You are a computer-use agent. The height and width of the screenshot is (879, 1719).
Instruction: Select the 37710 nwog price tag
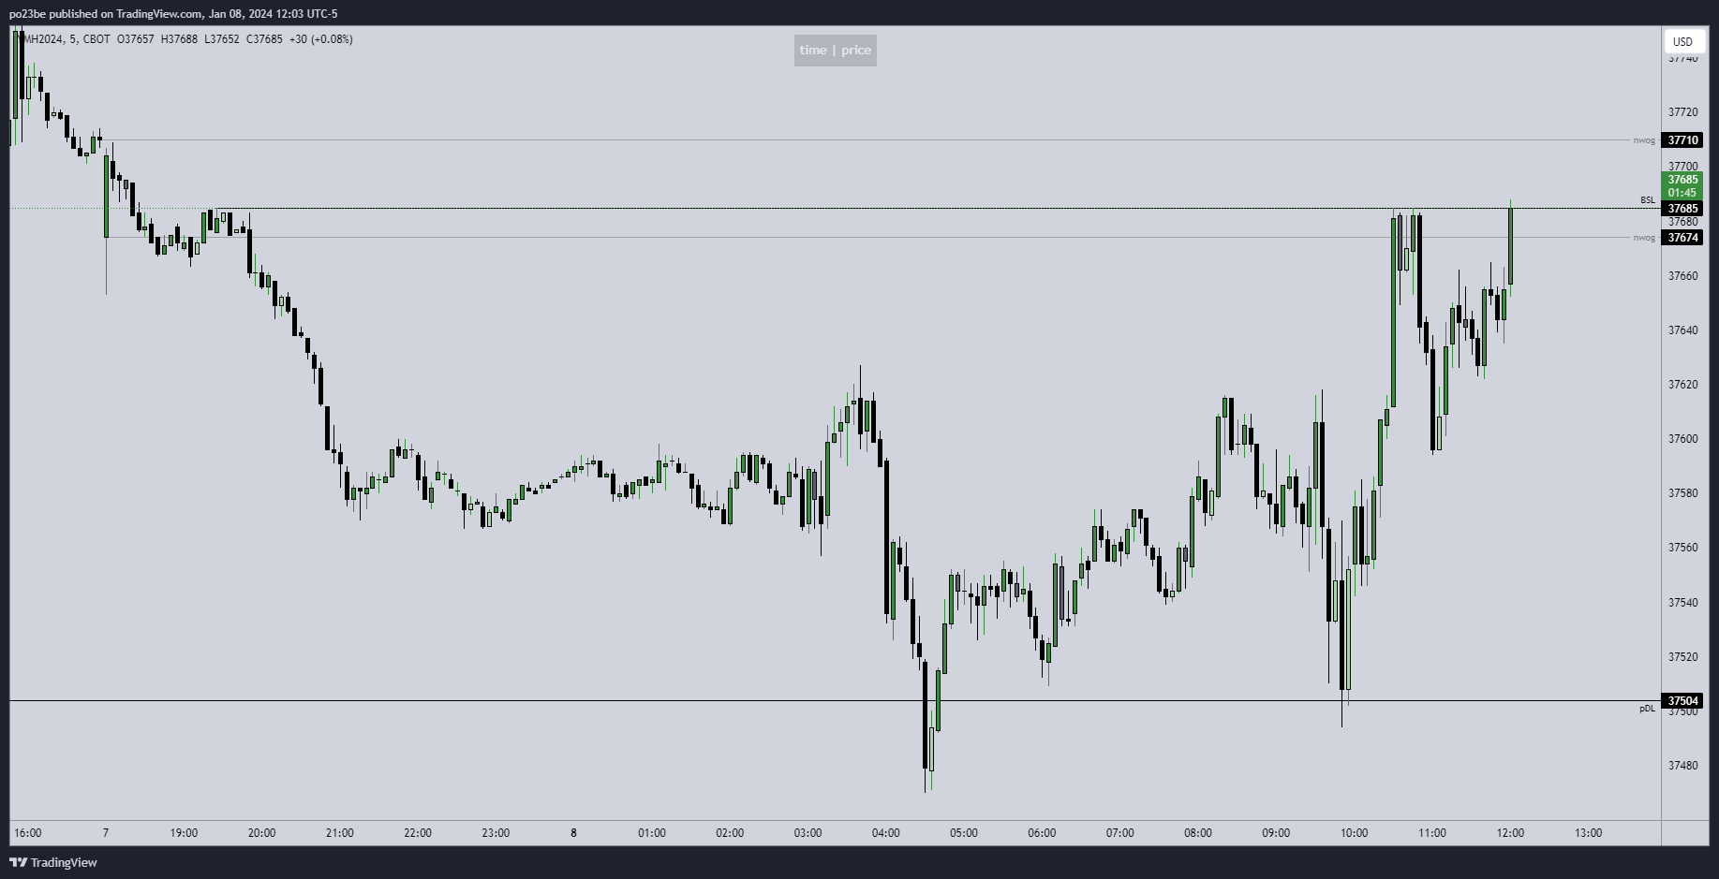coord(1683,140)
